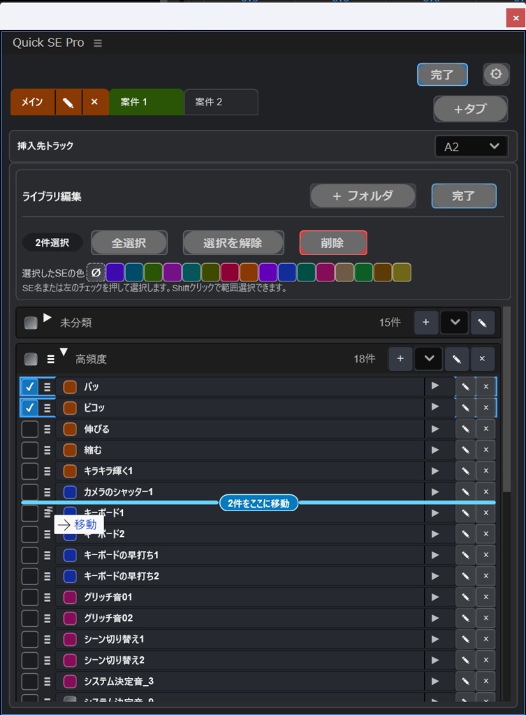Open the 未分類 folder chevron dropdown

(x=454, y=323)
